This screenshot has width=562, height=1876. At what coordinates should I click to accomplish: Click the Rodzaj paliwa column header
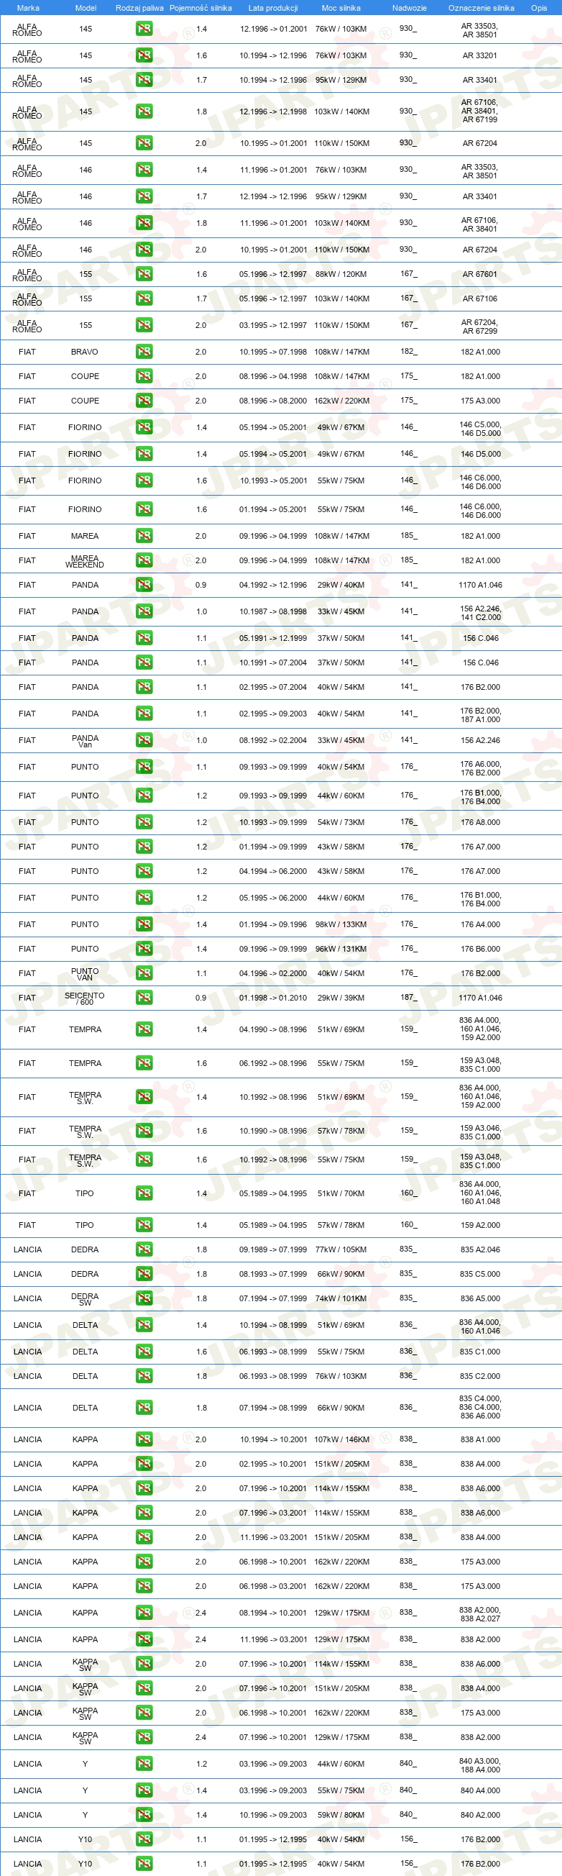point(139,8)
